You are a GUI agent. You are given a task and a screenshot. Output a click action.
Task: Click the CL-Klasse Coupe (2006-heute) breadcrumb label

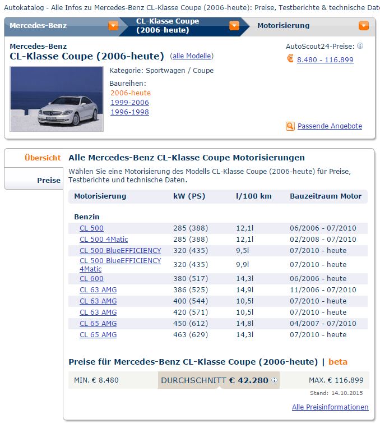tap(168, 26)
